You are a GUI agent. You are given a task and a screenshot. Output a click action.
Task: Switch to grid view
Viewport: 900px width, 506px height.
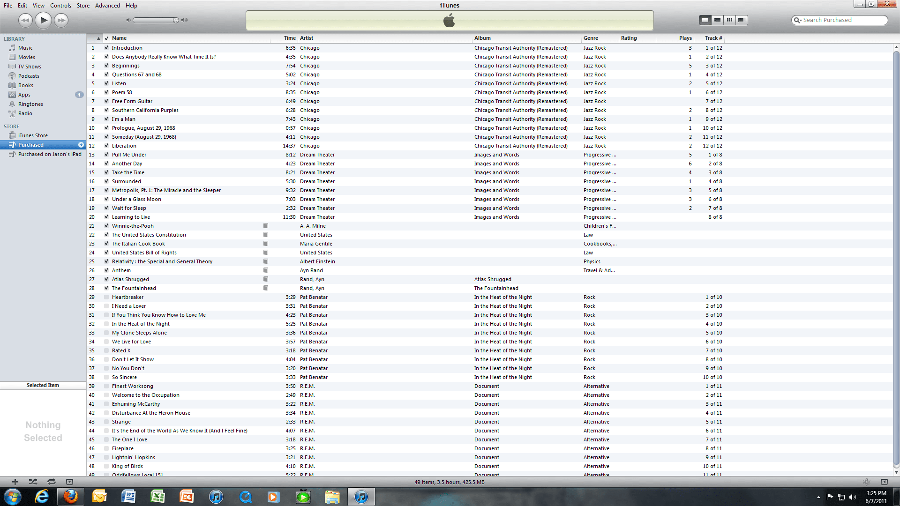pyautogui.click(x=729, y=20)
